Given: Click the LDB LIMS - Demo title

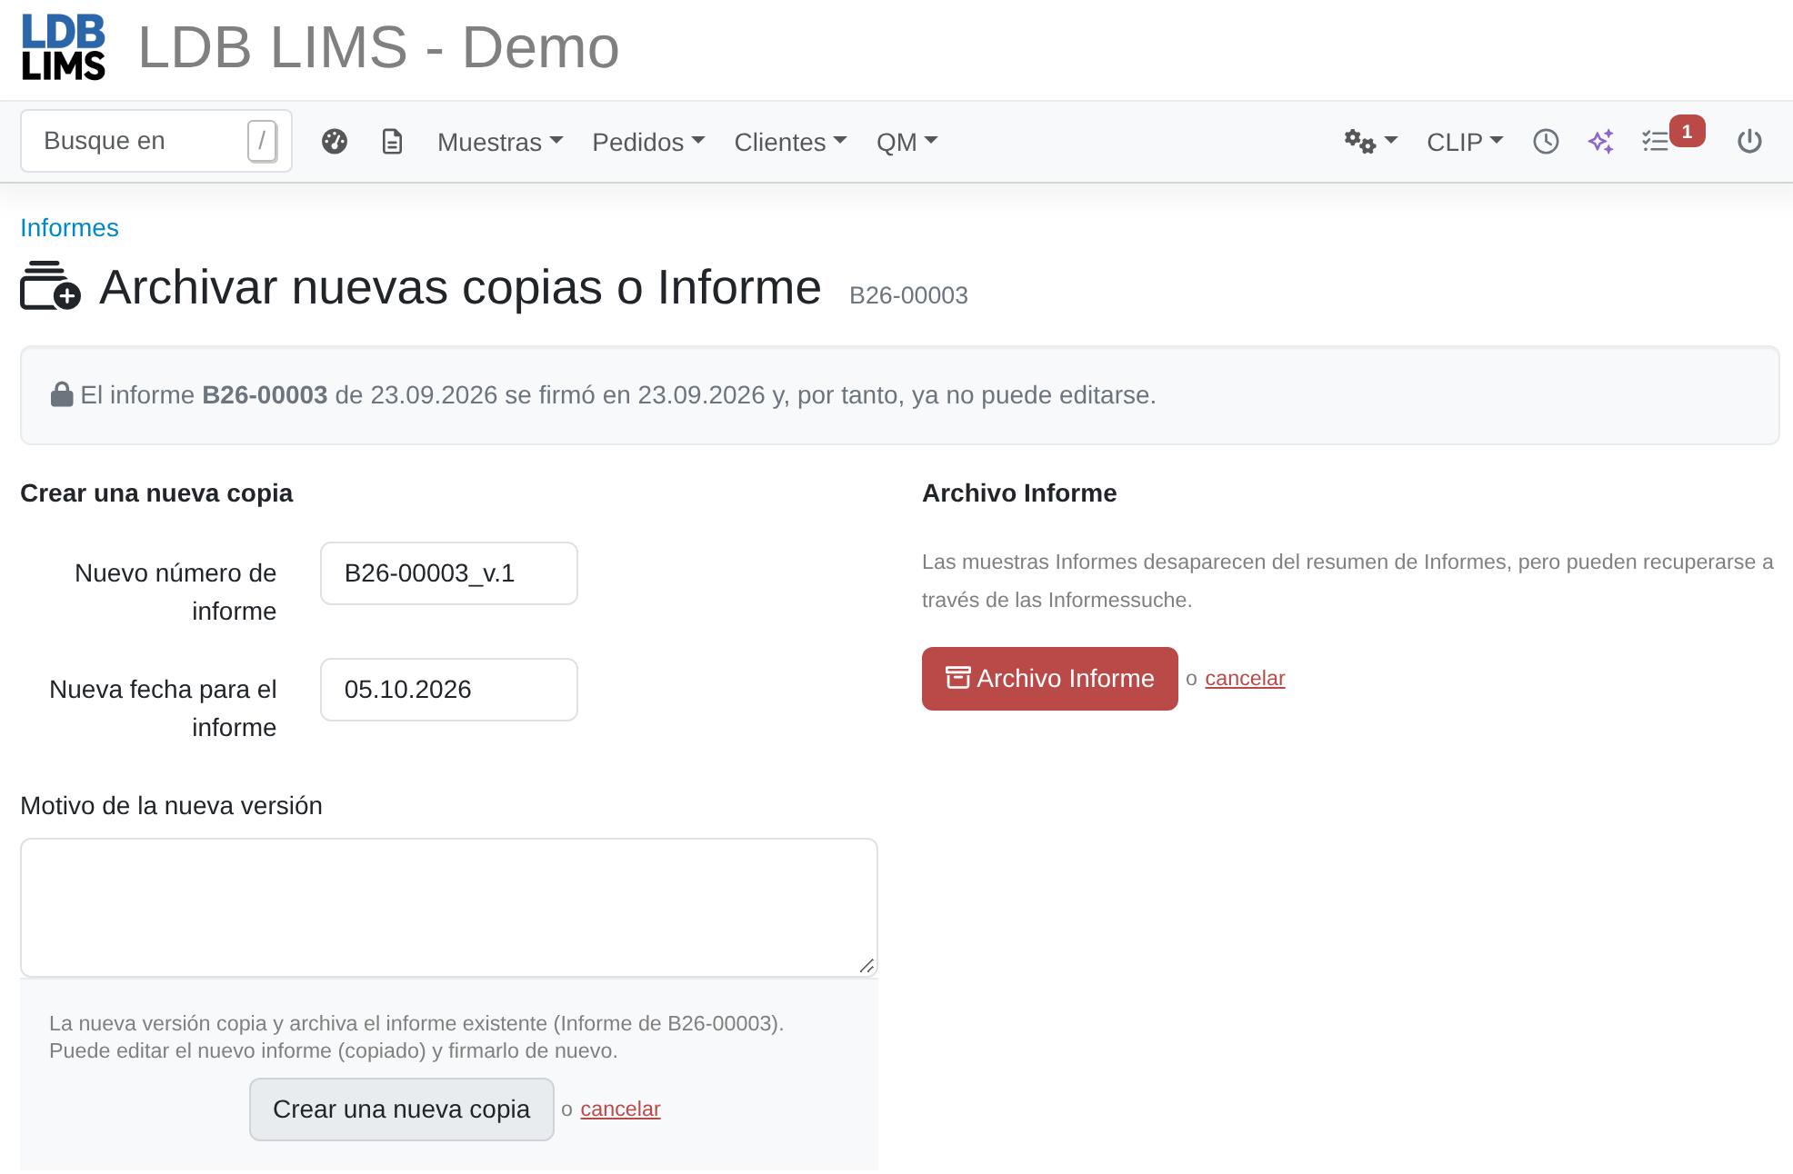Looking at the screenshot, I should pyautogui.click(x=378, y=47).
